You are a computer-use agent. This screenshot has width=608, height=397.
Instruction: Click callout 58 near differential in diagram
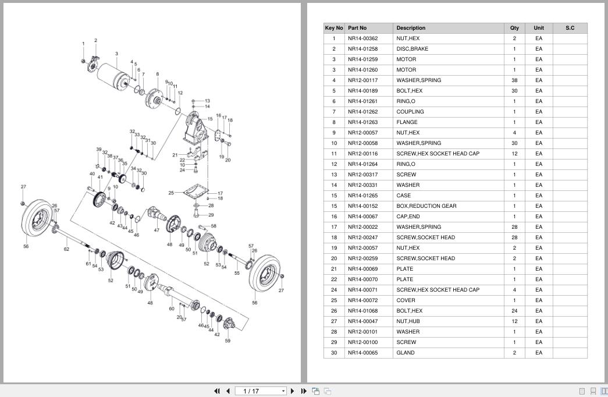214,226
